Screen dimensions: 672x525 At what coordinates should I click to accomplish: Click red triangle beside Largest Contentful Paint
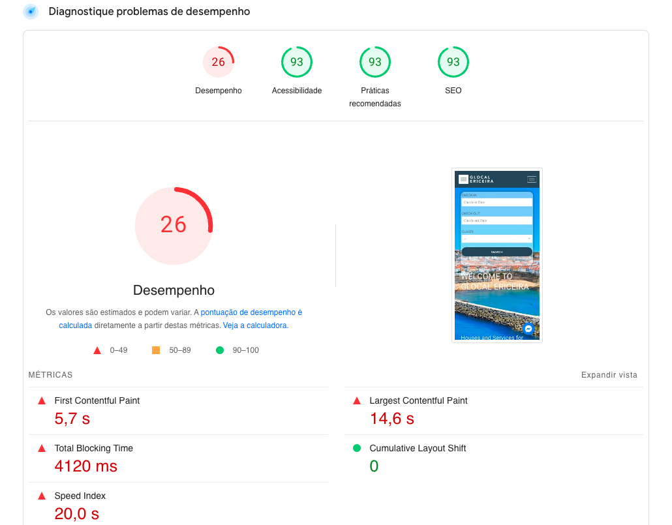click(357, 401)
